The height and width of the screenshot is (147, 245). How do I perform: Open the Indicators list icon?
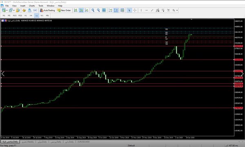122,10
